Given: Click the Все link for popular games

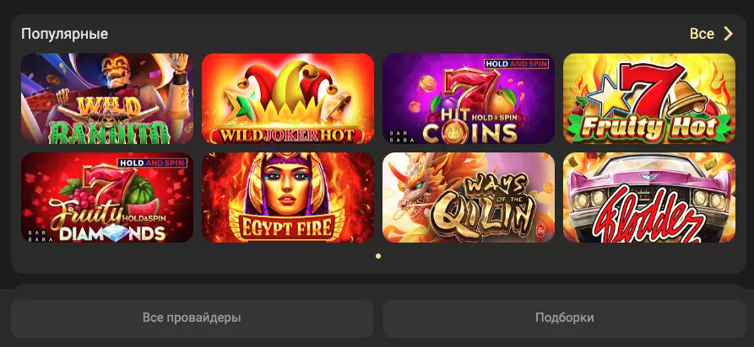Looking at the screenshot, I should (x=702, y=34).
